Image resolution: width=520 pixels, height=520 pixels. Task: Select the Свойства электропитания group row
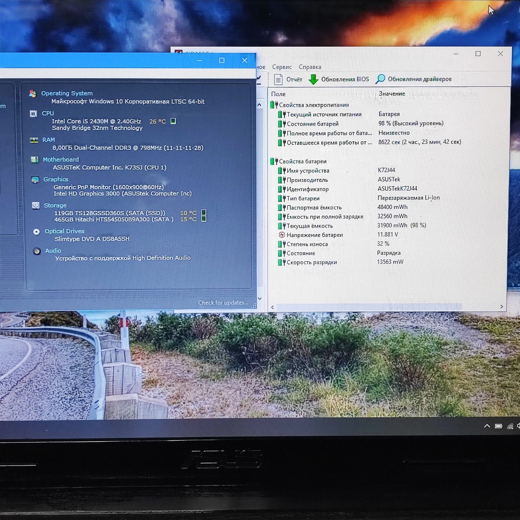pos(310,105)
